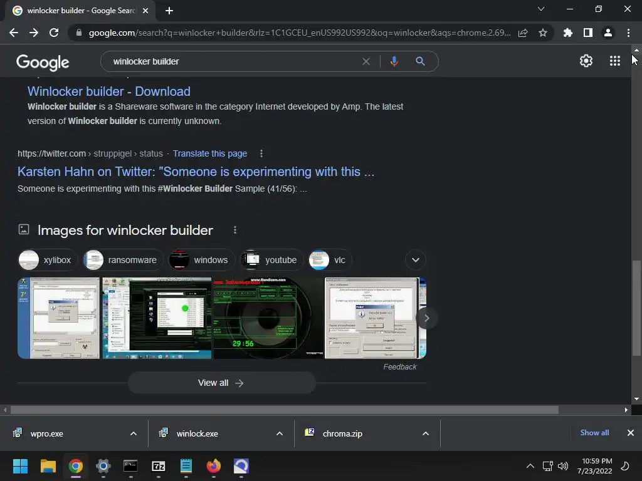
Task: Click View all images button
Action: [x=221, y=383]
